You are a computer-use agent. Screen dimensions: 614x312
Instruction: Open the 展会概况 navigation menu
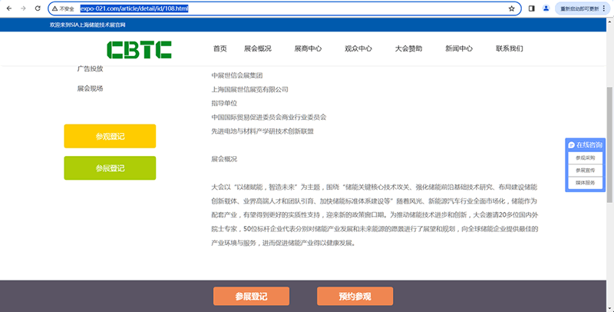point(257,49)
